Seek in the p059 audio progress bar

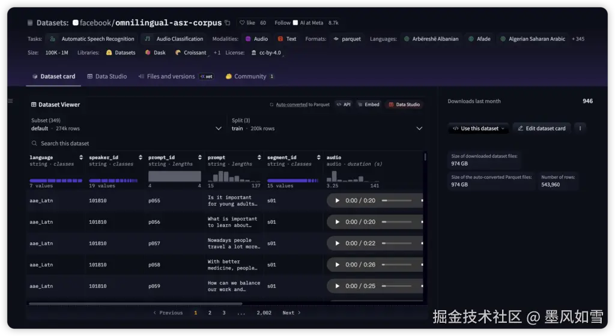tap(396, 286)
